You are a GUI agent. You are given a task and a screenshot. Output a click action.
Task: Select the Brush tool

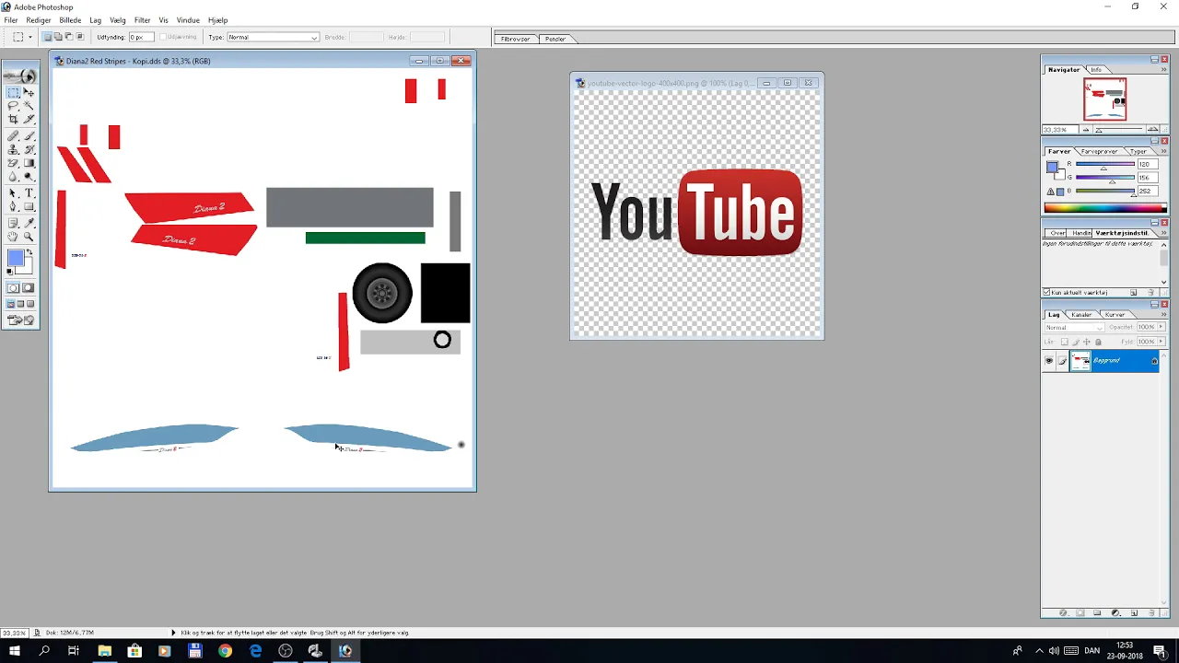pyautogui.click(x=29, y=136)
